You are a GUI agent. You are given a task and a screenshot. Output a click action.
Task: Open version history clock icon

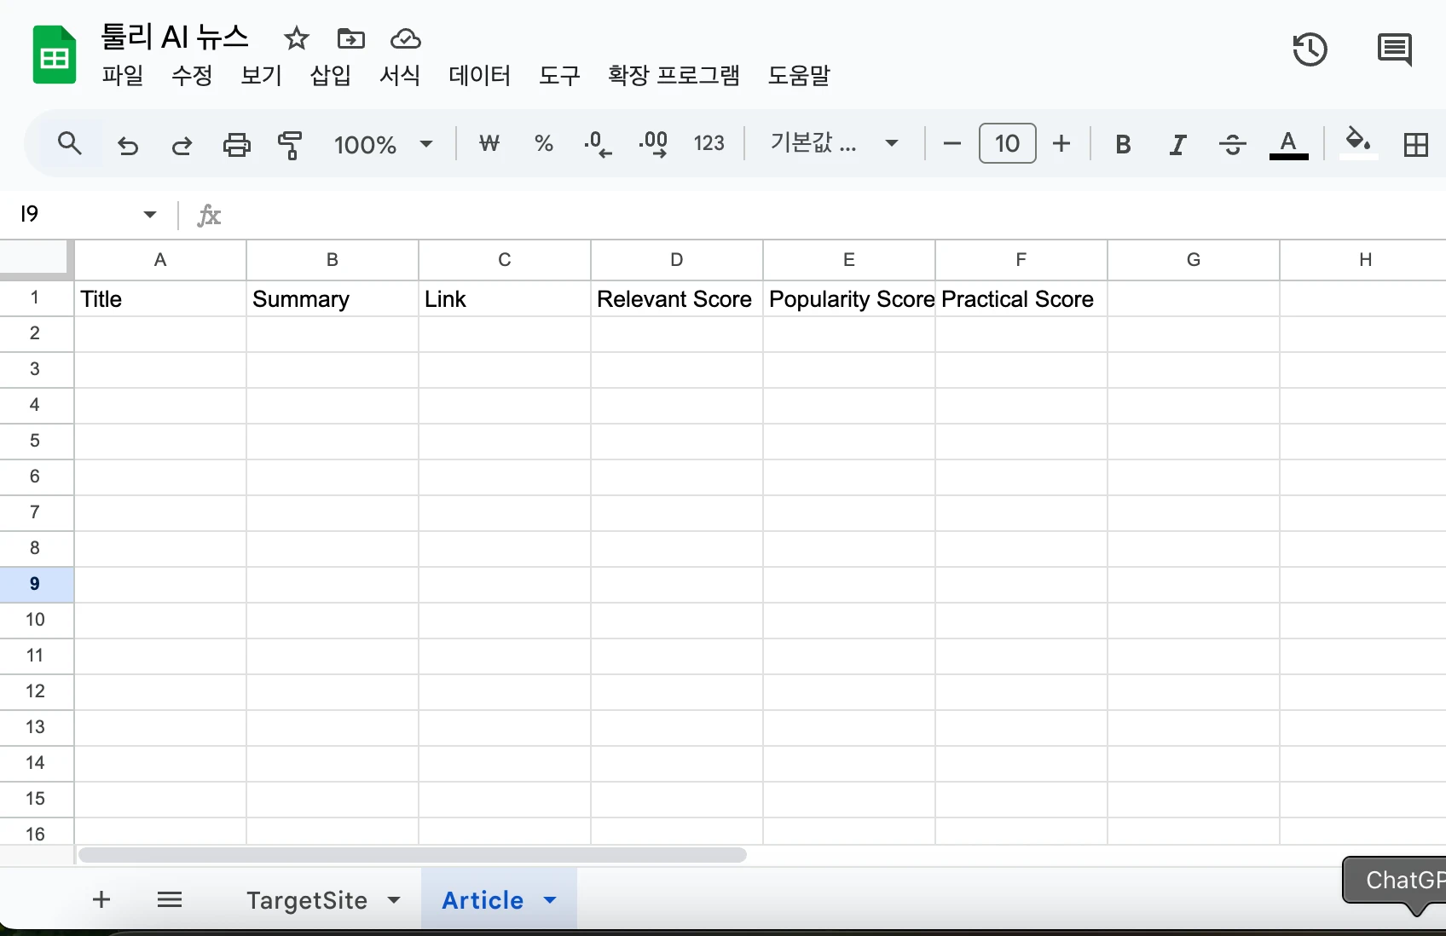tap(1310, 49)
